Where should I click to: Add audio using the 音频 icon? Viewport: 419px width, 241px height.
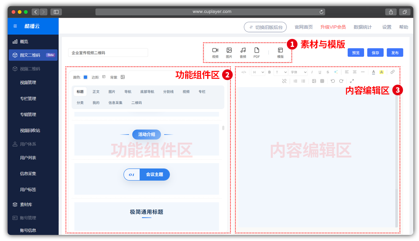tap(243, 53)
